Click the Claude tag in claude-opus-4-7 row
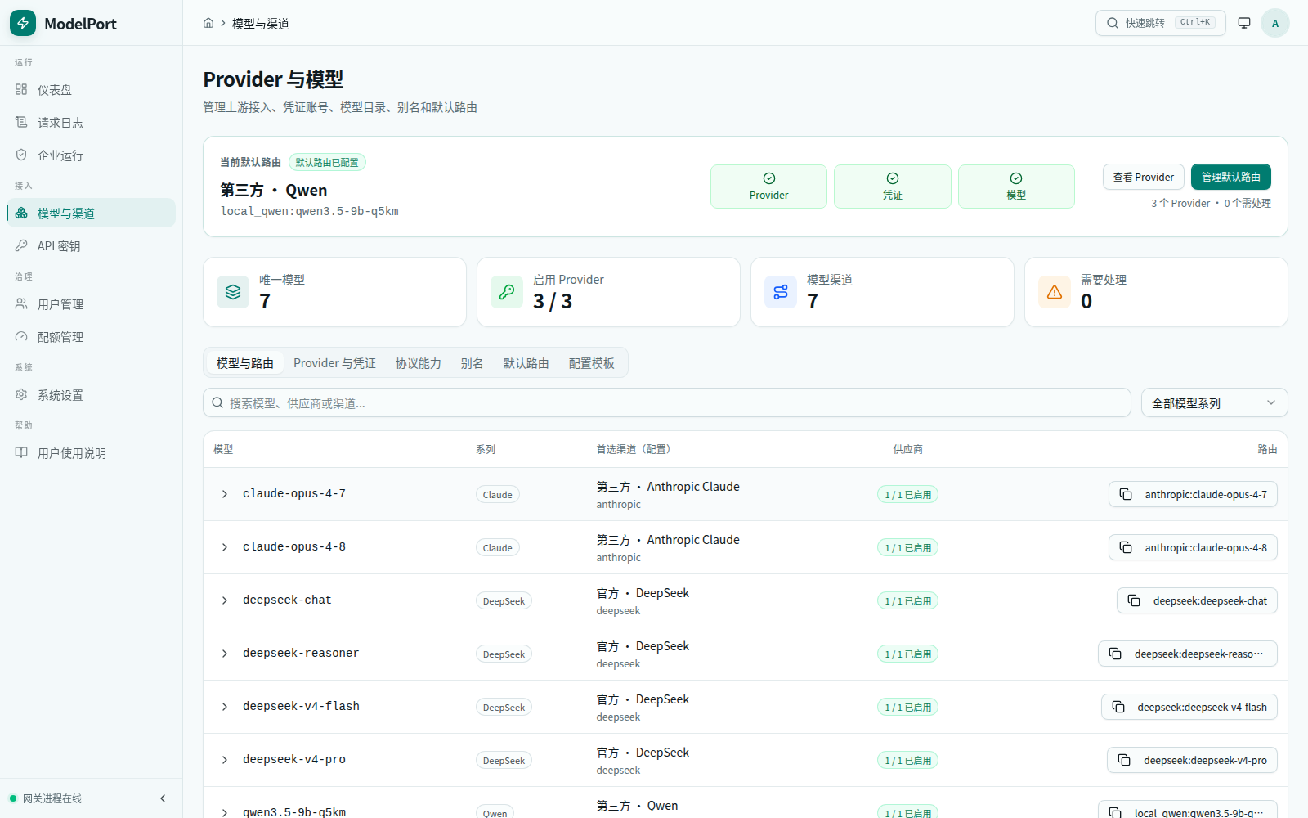This screenshot has height=818, width=1308. 497,494
